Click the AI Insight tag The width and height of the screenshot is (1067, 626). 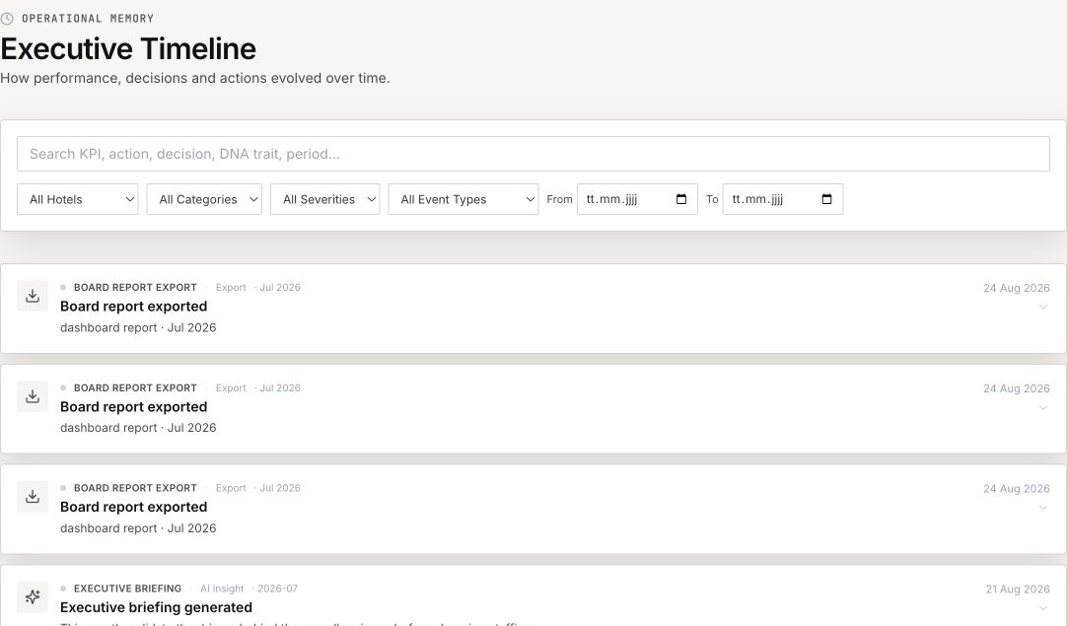tap(222, 589)
